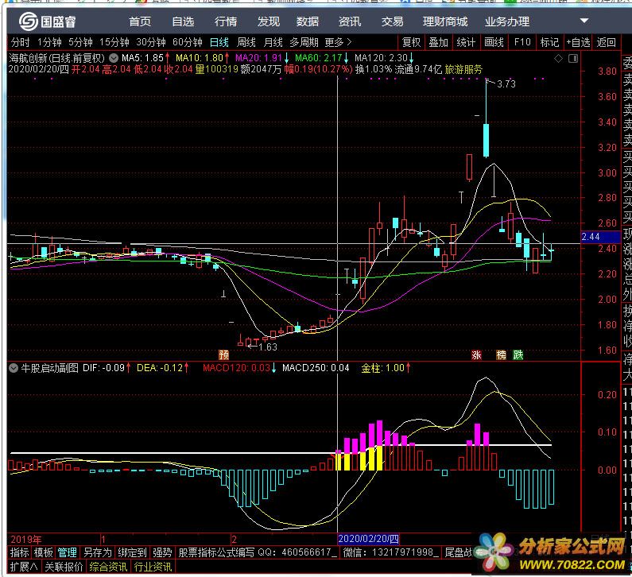Click the 国盛睿 logo icon
The width and height of the screenshot is (632, 577).
pos(29,22)
